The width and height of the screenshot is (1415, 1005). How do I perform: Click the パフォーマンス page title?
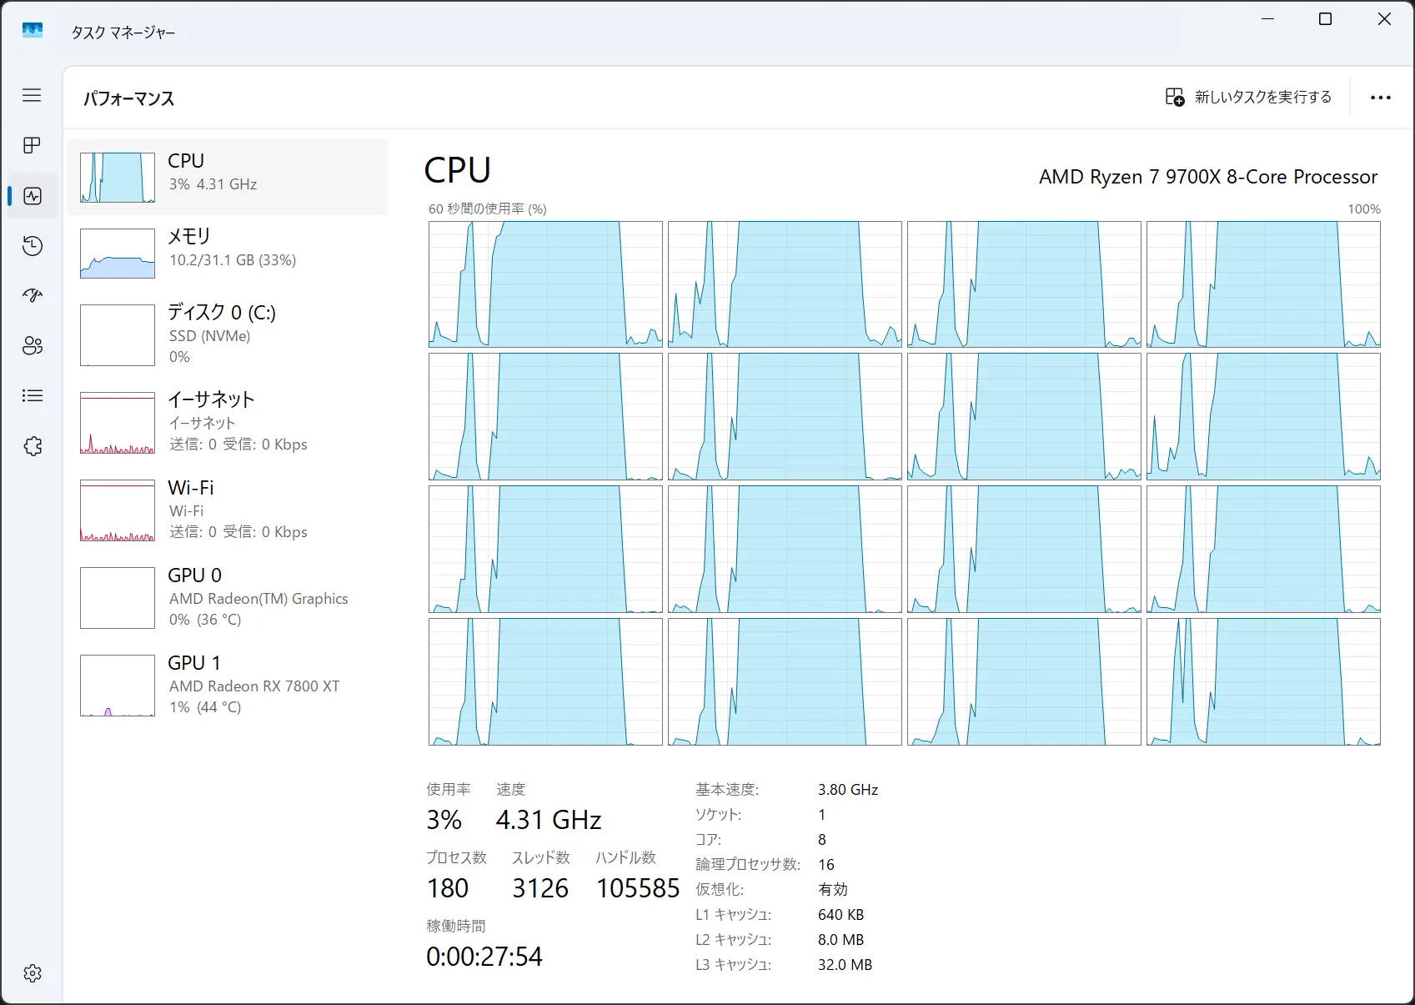[x=129, y=98]
